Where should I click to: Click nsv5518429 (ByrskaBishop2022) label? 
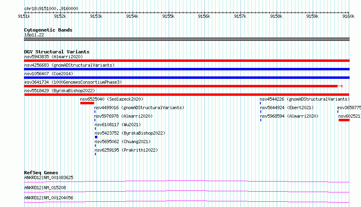pos(60,91)
